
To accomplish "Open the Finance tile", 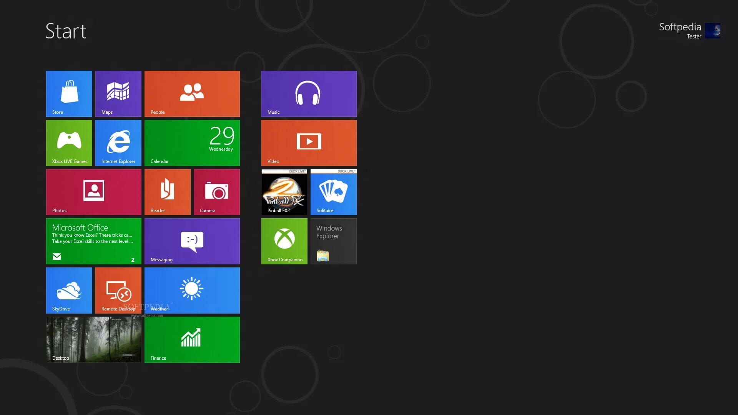I will [192, 339].
